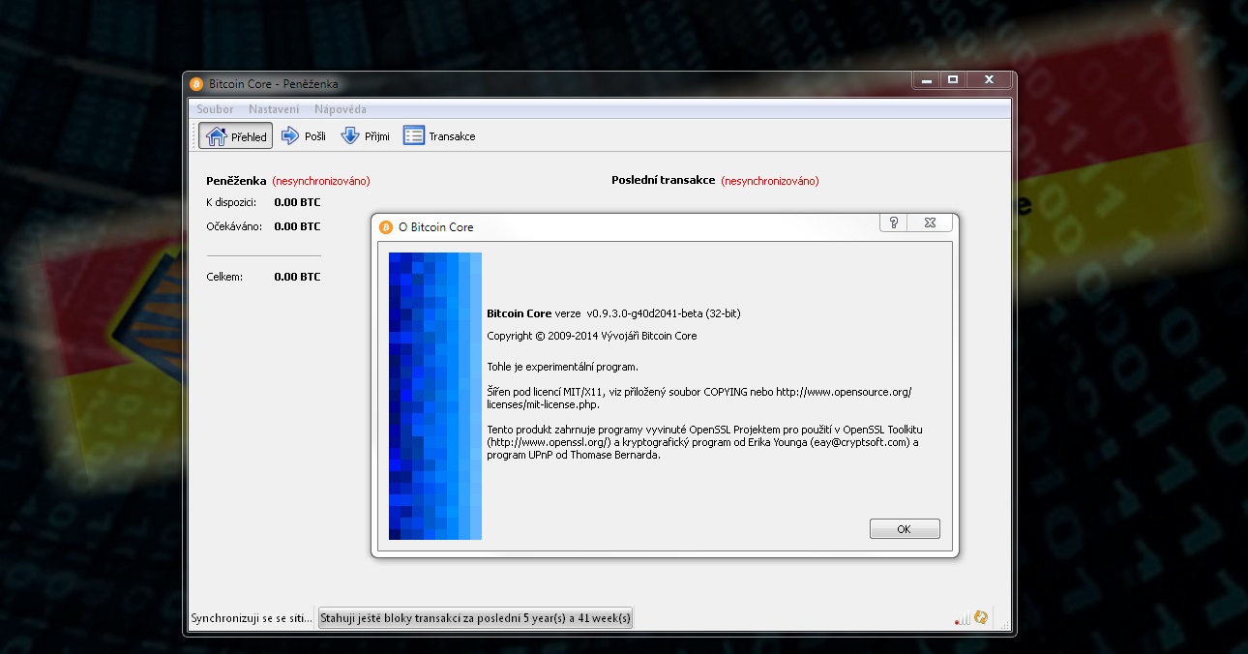Close the O Bitcoin Core dialog

tap(930, 223)
